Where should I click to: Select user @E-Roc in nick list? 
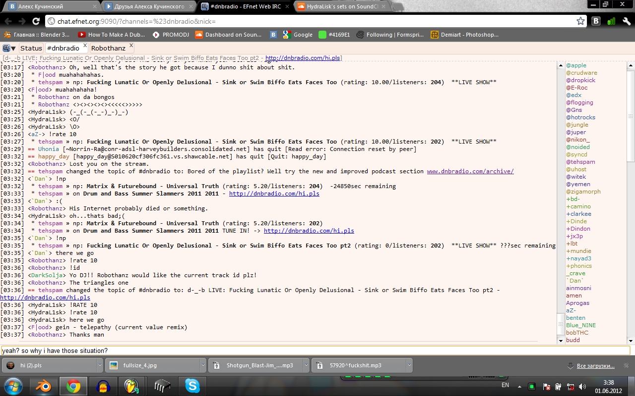(576, 88)
